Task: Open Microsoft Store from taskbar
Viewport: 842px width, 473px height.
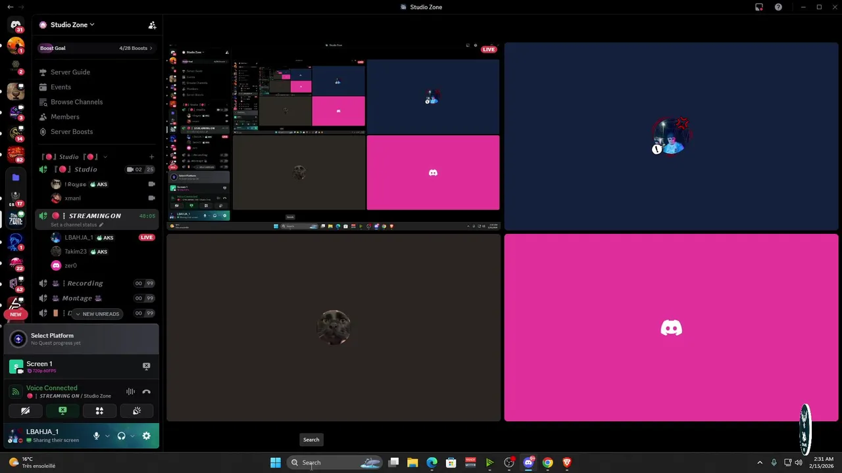Action: tap(451, 462)
